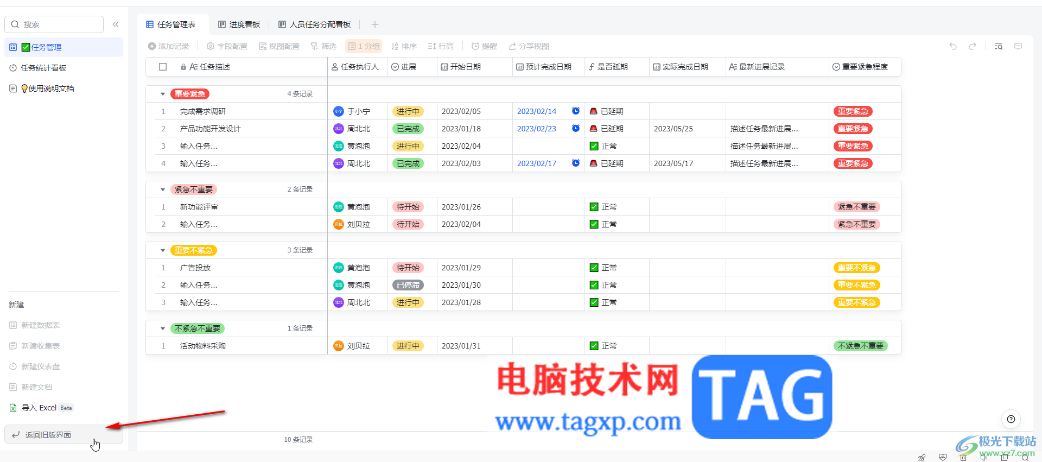
Task: Click reminder clock on 2023/02/23 row
Action: (x=576, y=128)
